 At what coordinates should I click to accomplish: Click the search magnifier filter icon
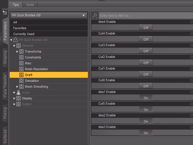(x=95, y=15)
